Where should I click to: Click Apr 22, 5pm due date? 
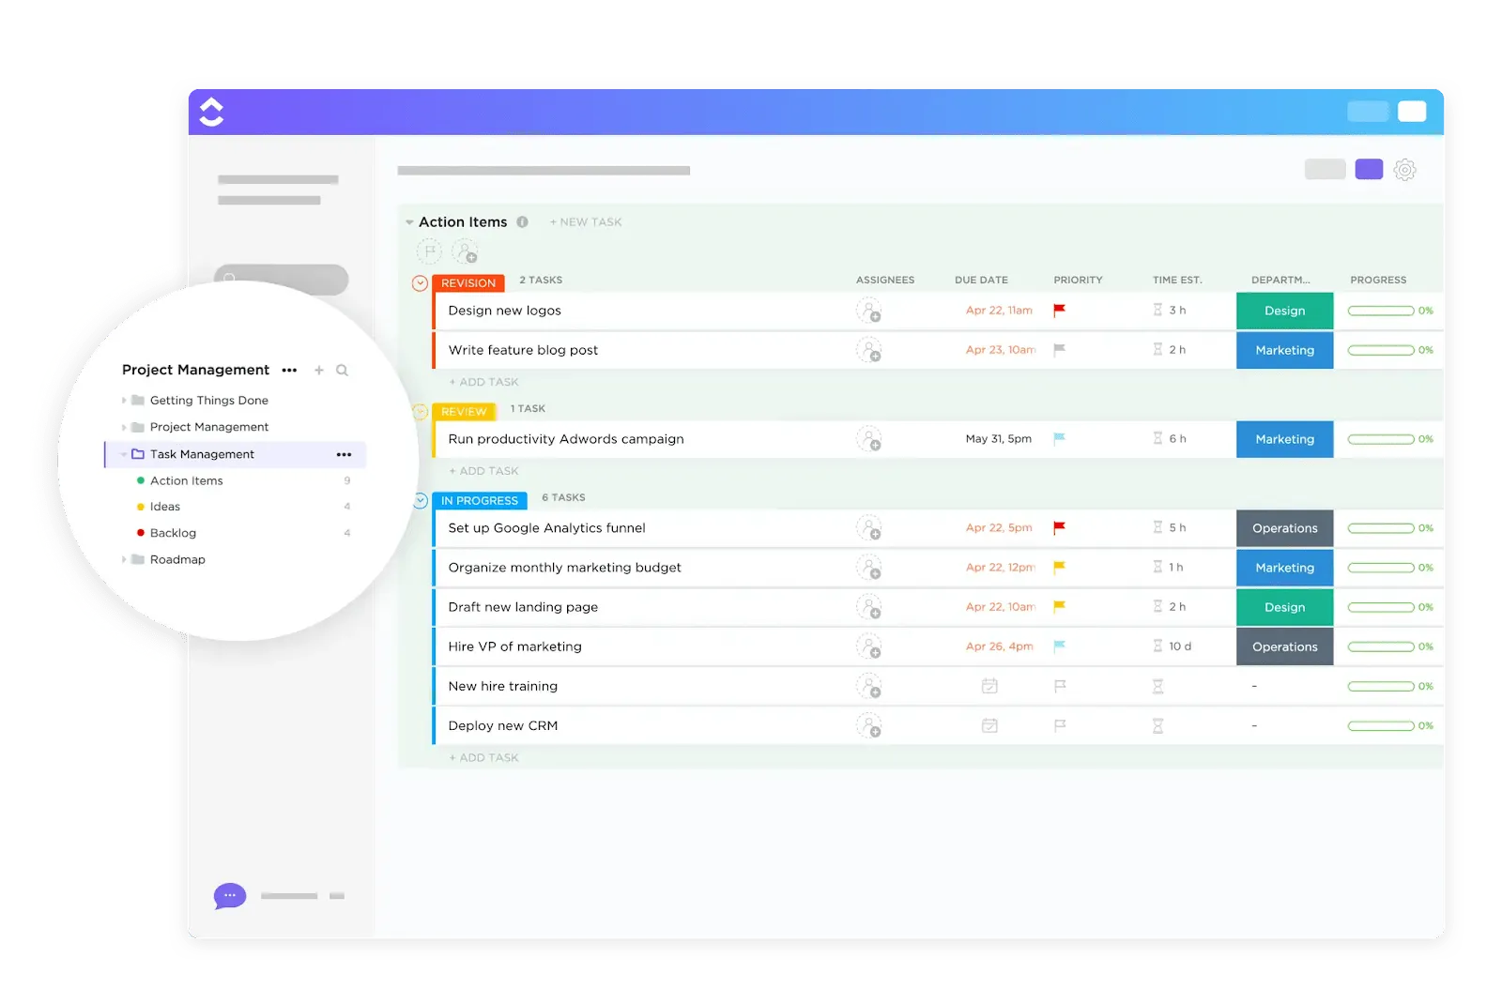coord(999,528)
